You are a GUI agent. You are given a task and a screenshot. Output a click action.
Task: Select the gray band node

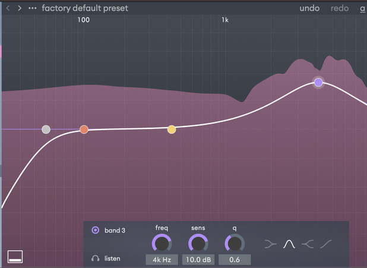pyautogui.click(x=46, y=130)
